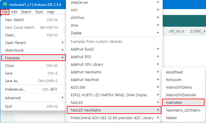Expand the Zigbee examples submenu
Viewport: 206px width, 123px height.
[x=114, y=33]
